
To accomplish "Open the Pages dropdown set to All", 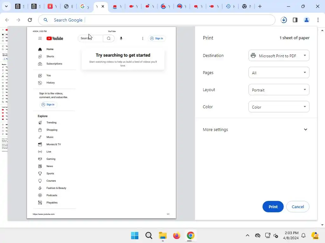I will click(x=279, y=73).
